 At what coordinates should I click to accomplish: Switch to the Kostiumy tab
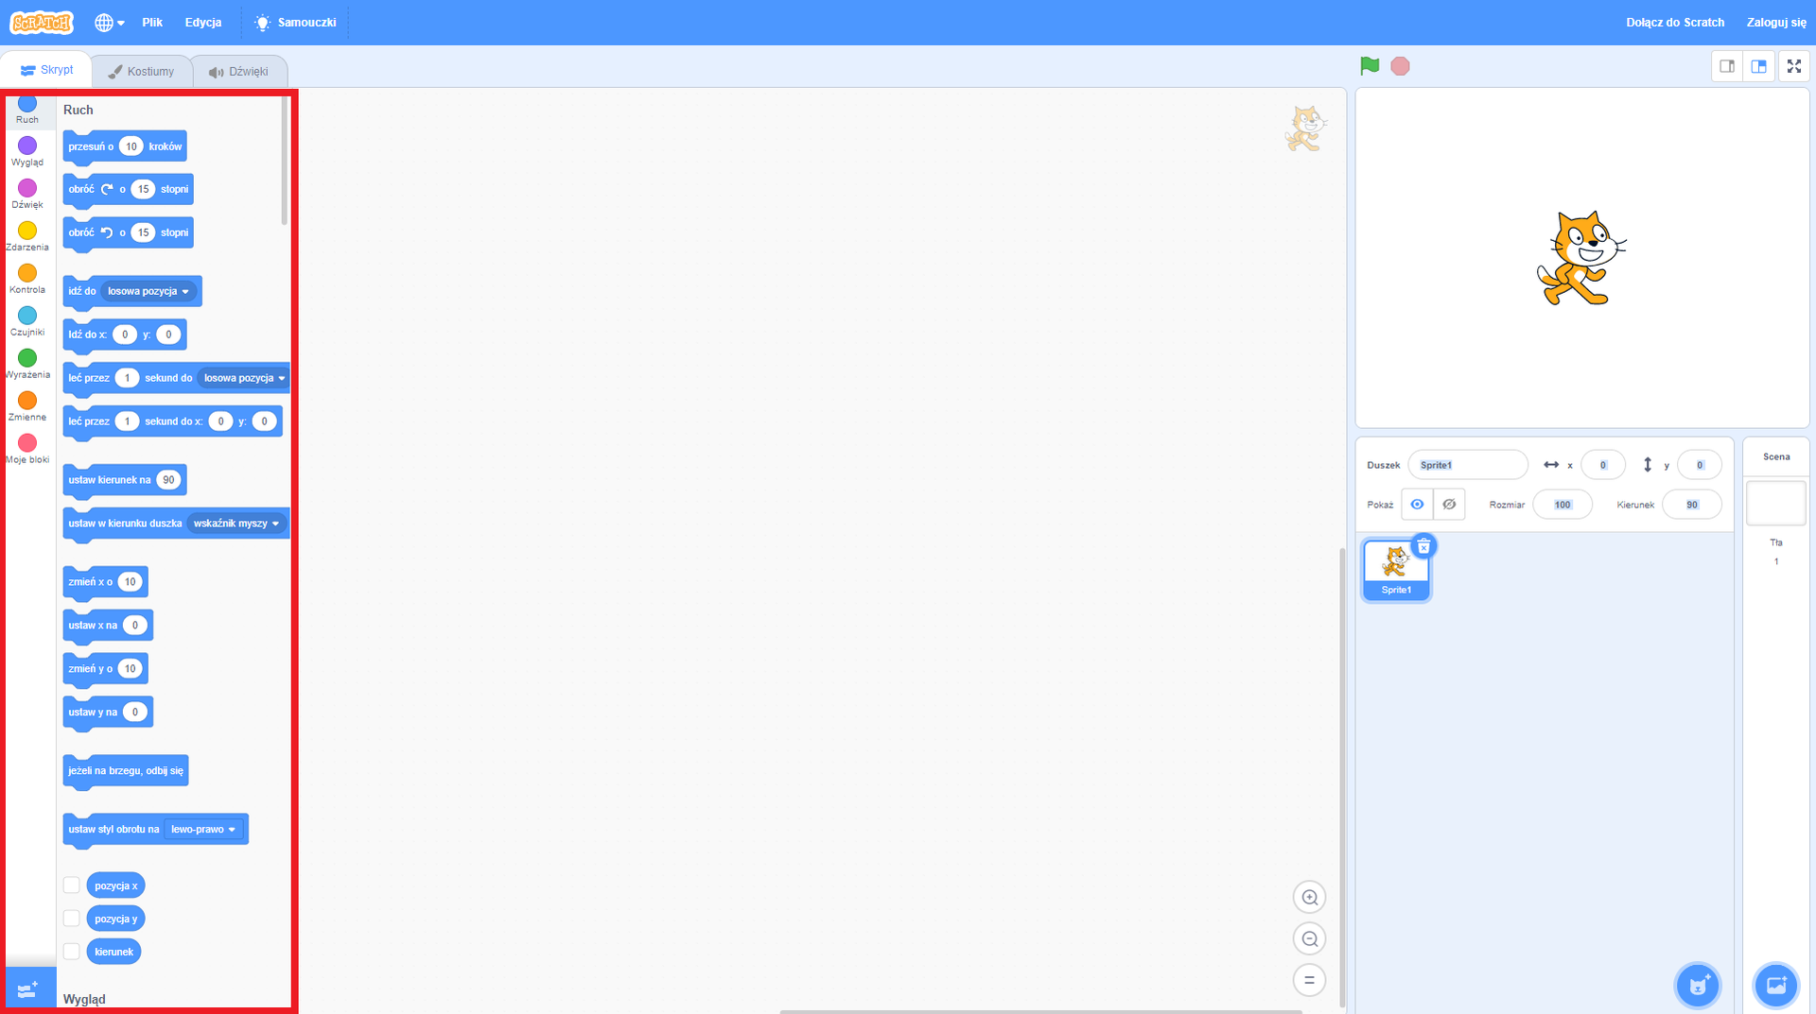[x=142, y=72]
